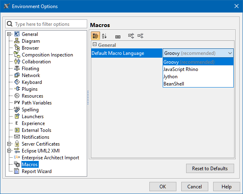Select the Keyboard tree item

pyautogui.click(x=32, y=82)
